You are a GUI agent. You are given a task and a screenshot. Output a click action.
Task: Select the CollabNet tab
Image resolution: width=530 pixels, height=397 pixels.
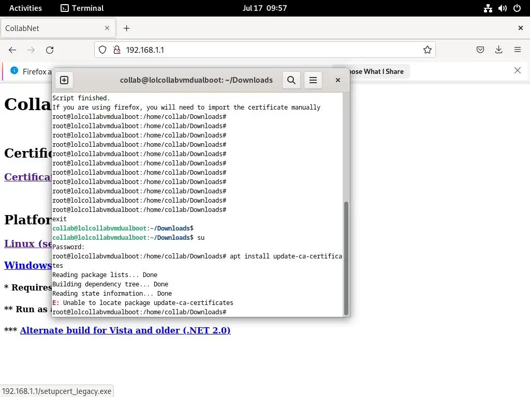(x=58, y=28)
